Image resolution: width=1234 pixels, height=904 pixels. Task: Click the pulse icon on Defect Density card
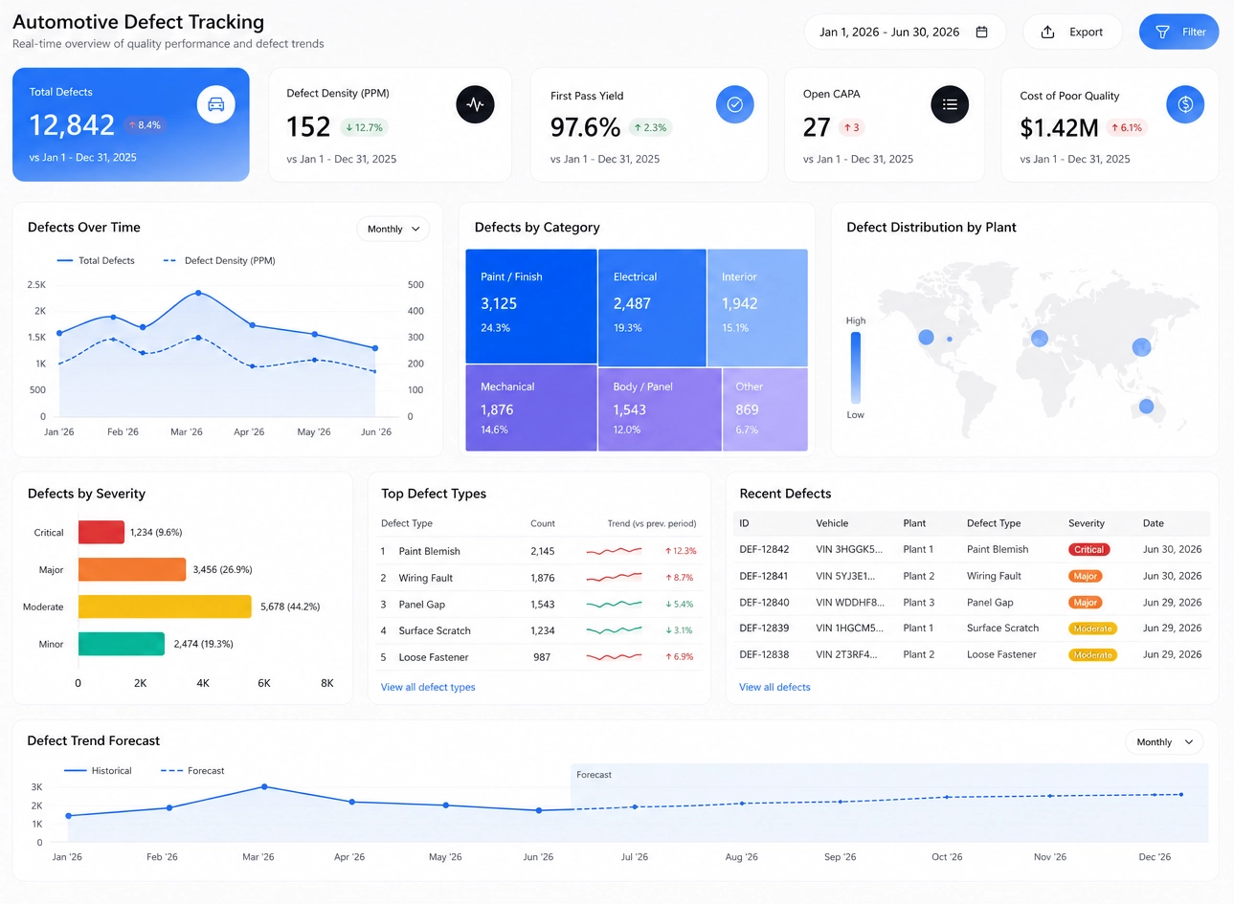pyautogui.click(x=475, y=104)
